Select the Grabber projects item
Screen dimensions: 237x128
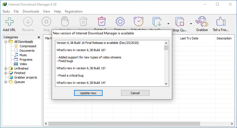(x=25, y=77)
